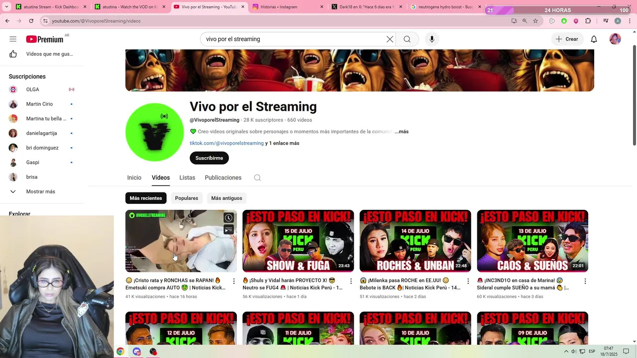Open brisa subscription
Viewport: 637px width, 358px height.
click(42, 177)
